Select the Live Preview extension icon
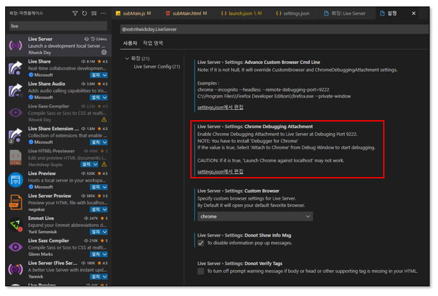 click(x=15, y=180)
